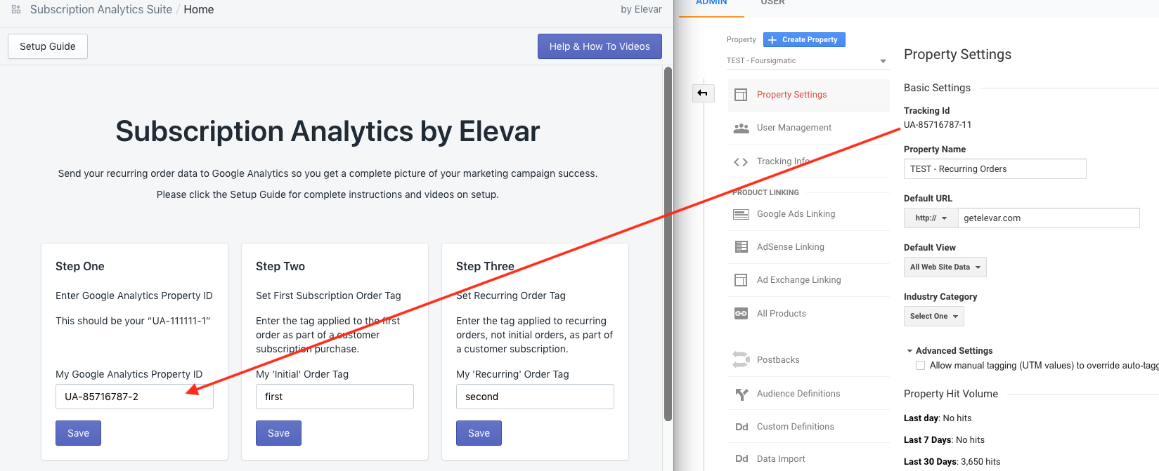This screenshot has width=1159, height=471.
Task: Click the back arrow collapse icon in Google Analytics
Action: tap(703, 93)
